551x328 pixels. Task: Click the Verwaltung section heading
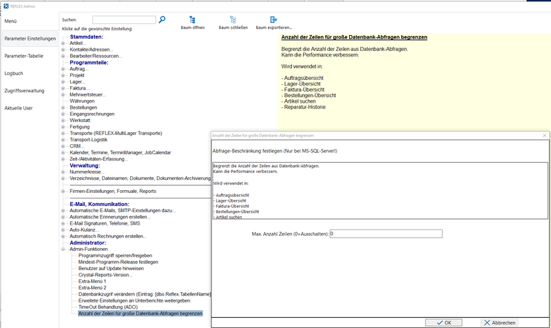click(x=85, y=165)
